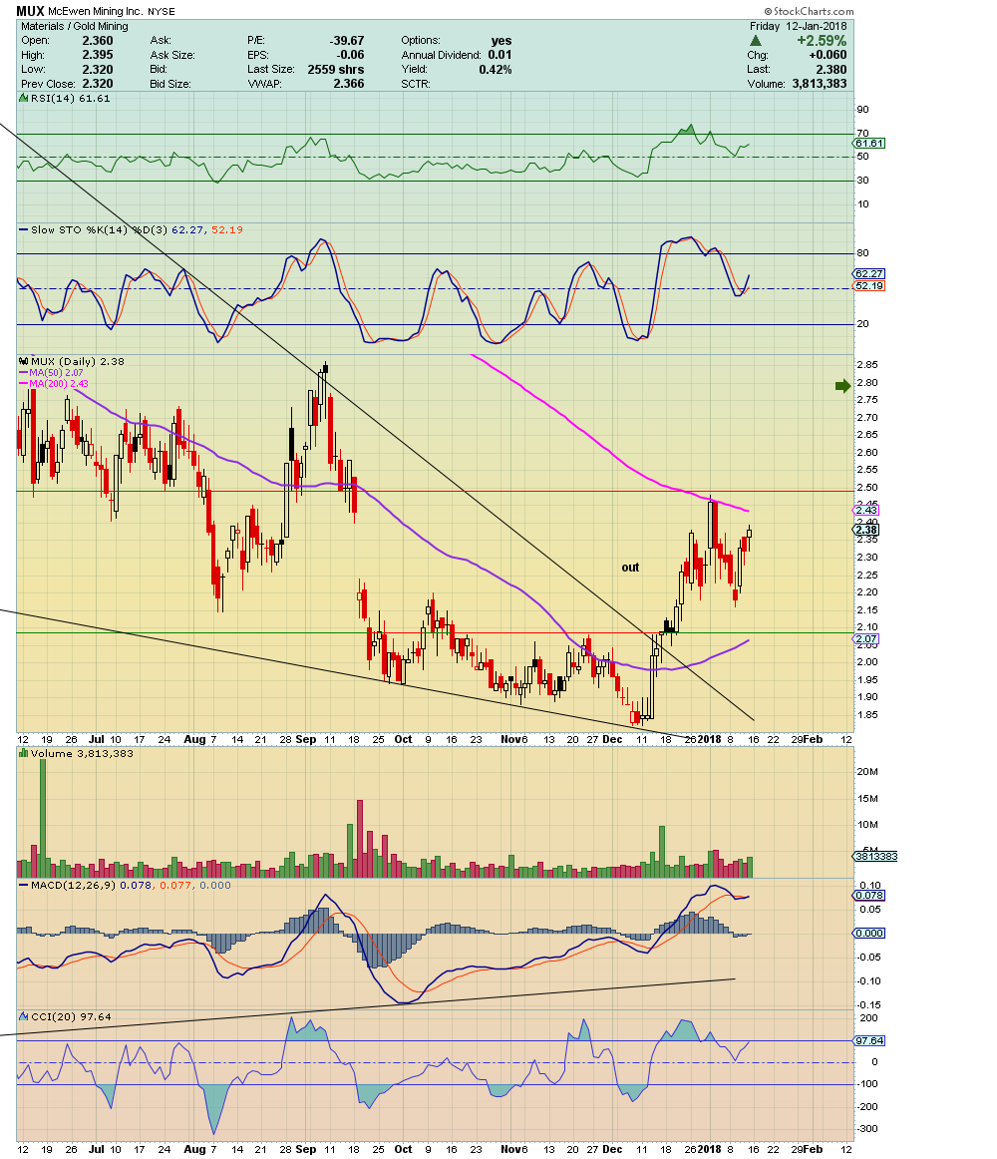997x1159 pixels.
Task: Click the VWAP value 2.366
Action: point(349,84)
